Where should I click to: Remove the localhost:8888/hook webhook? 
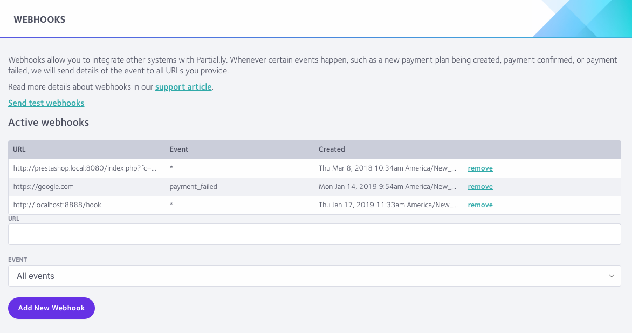click(x=480, y=205)
